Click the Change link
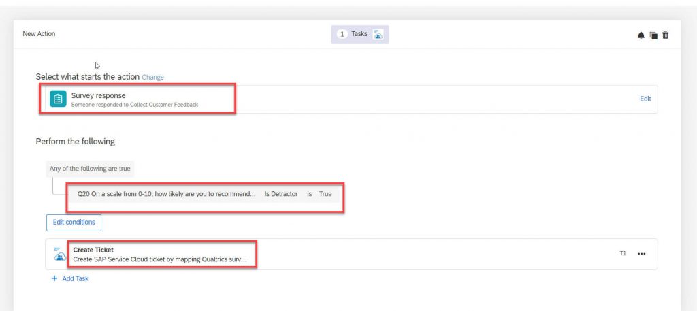This screenshot has height=311, width=697. [153, 78]
